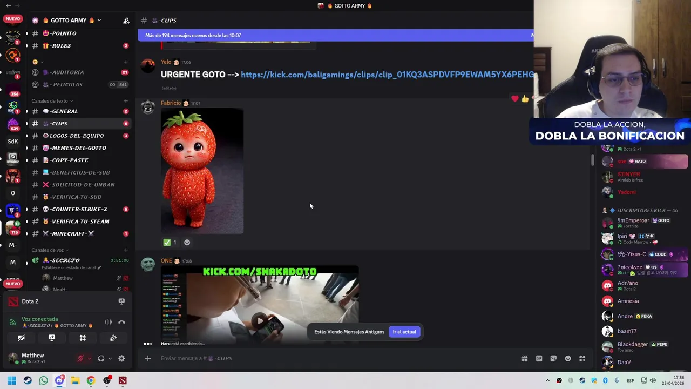691x389 pixels.
Task: Open the AUDITORIA voice channel
Action: [79, 72]
